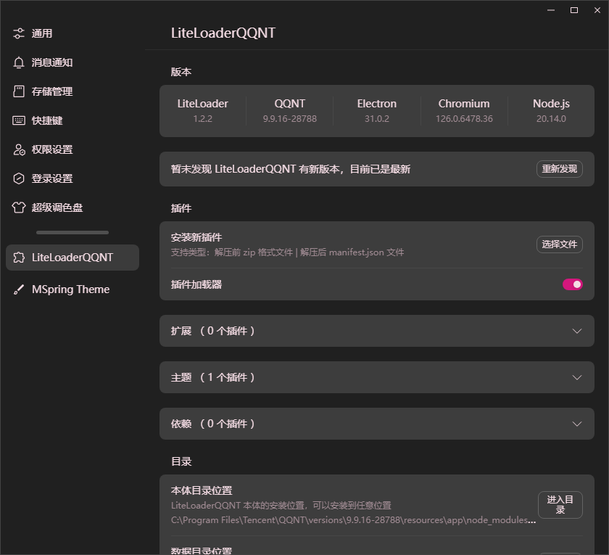Open MSpring Theme settings
609x555 pixels.
(72, 289)
